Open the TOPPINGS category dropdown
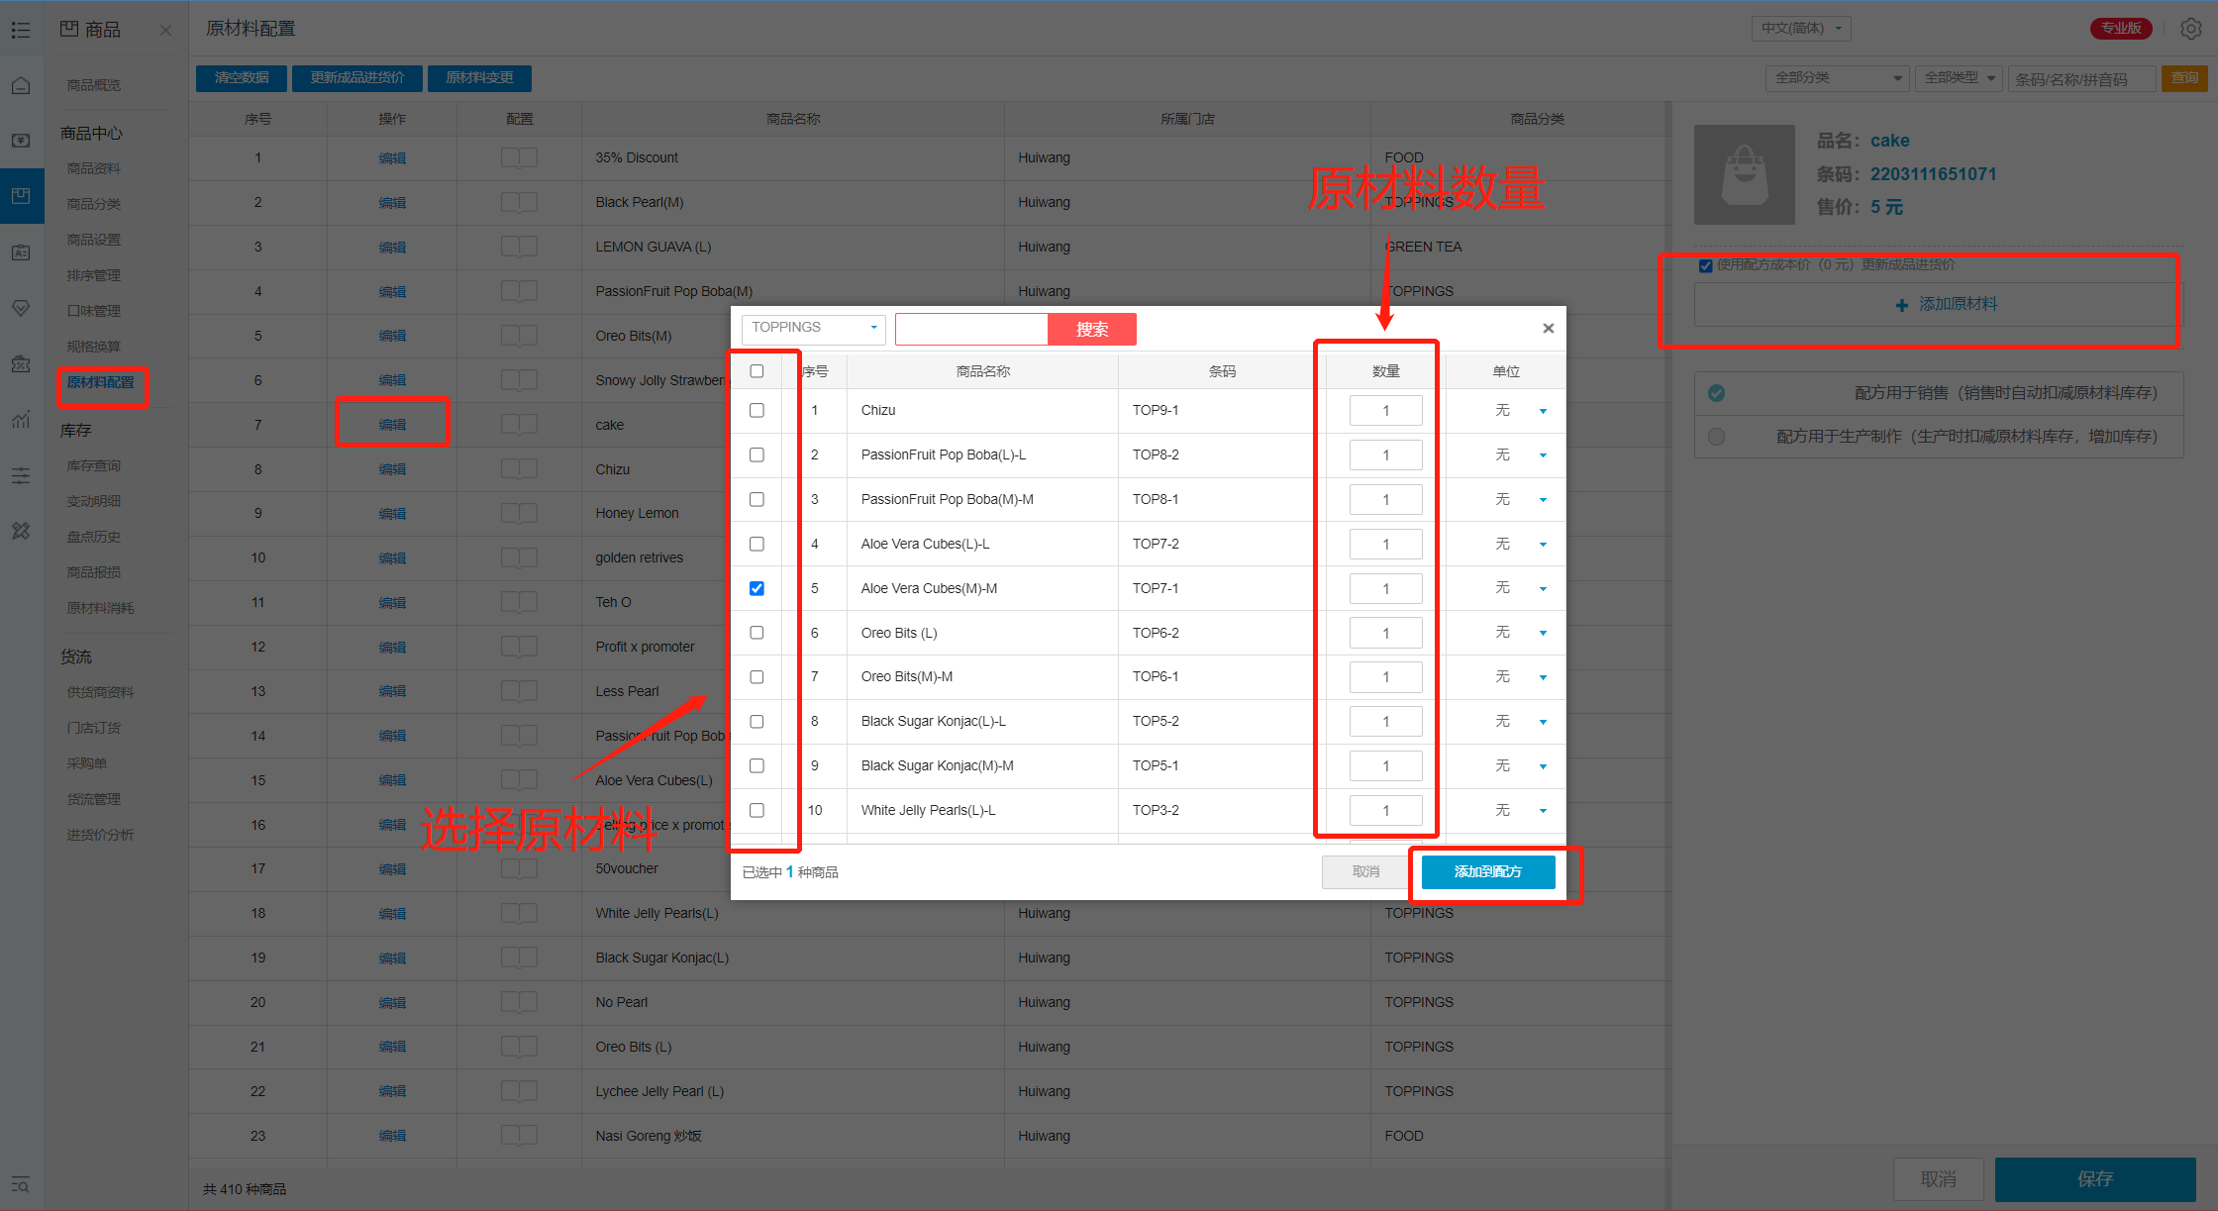 click(x=813, y=328)
